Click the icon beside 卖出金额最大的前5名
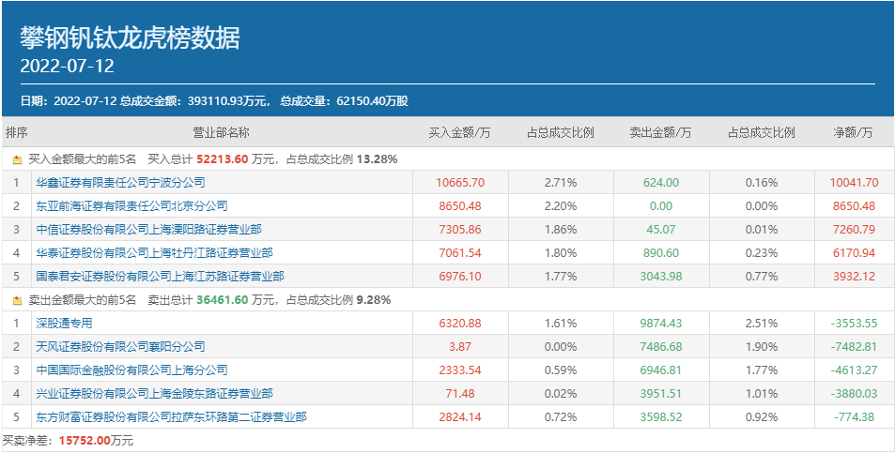 [17, 300]
